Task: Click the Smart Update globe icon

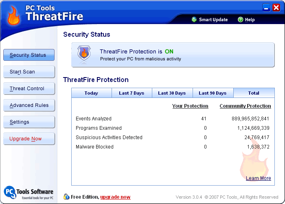Action: [194, 20]
